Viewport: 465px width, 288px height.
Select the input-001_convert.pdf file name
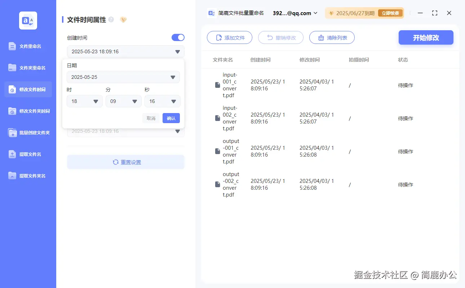click(x=230, y=85)
